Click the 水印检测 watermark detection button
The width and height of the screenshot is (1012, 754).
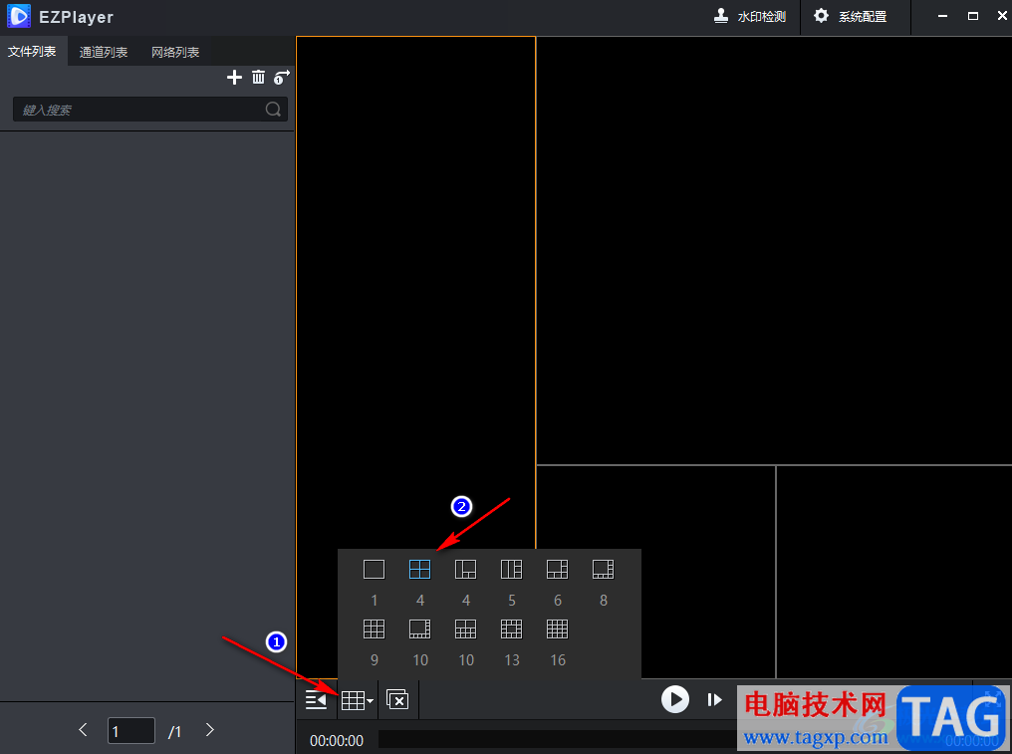click(750, 17)
